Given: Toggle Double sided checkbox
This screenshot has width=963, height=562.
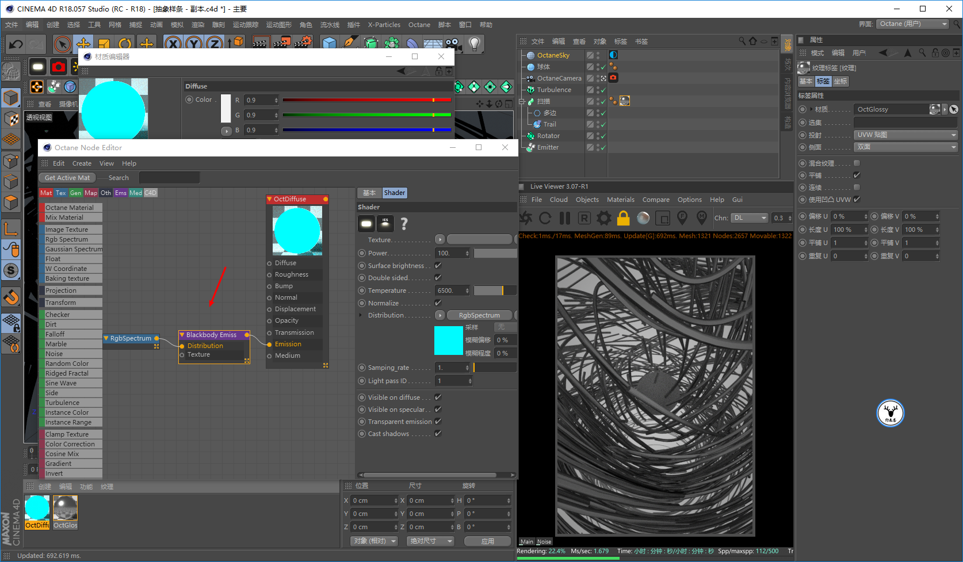Looking at the screenshot, I should tap(438, 278).
